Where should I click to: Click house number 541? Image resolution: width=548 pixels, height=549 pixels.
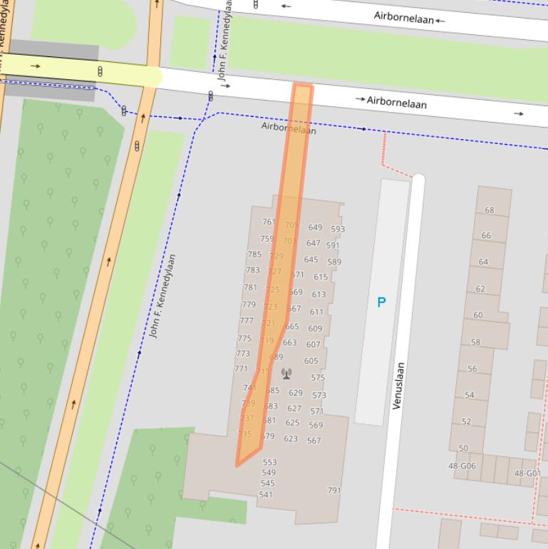[266, 495]
